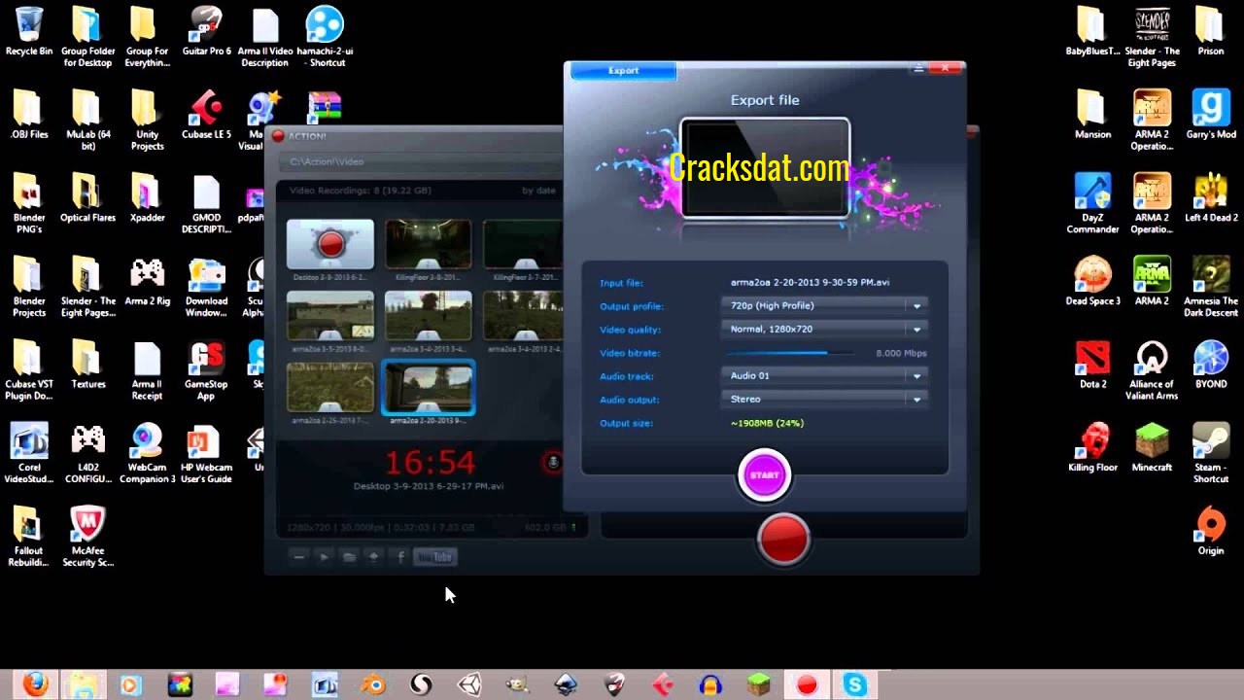Image resolution: width=1244 pixels, height=700 pixels.
Task: Open the Output profile dropdown
Action: [x=824, y=305]
